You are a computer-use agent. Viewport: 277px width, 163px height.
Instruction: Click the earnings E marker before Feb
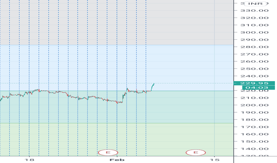[x=108, y=152]
